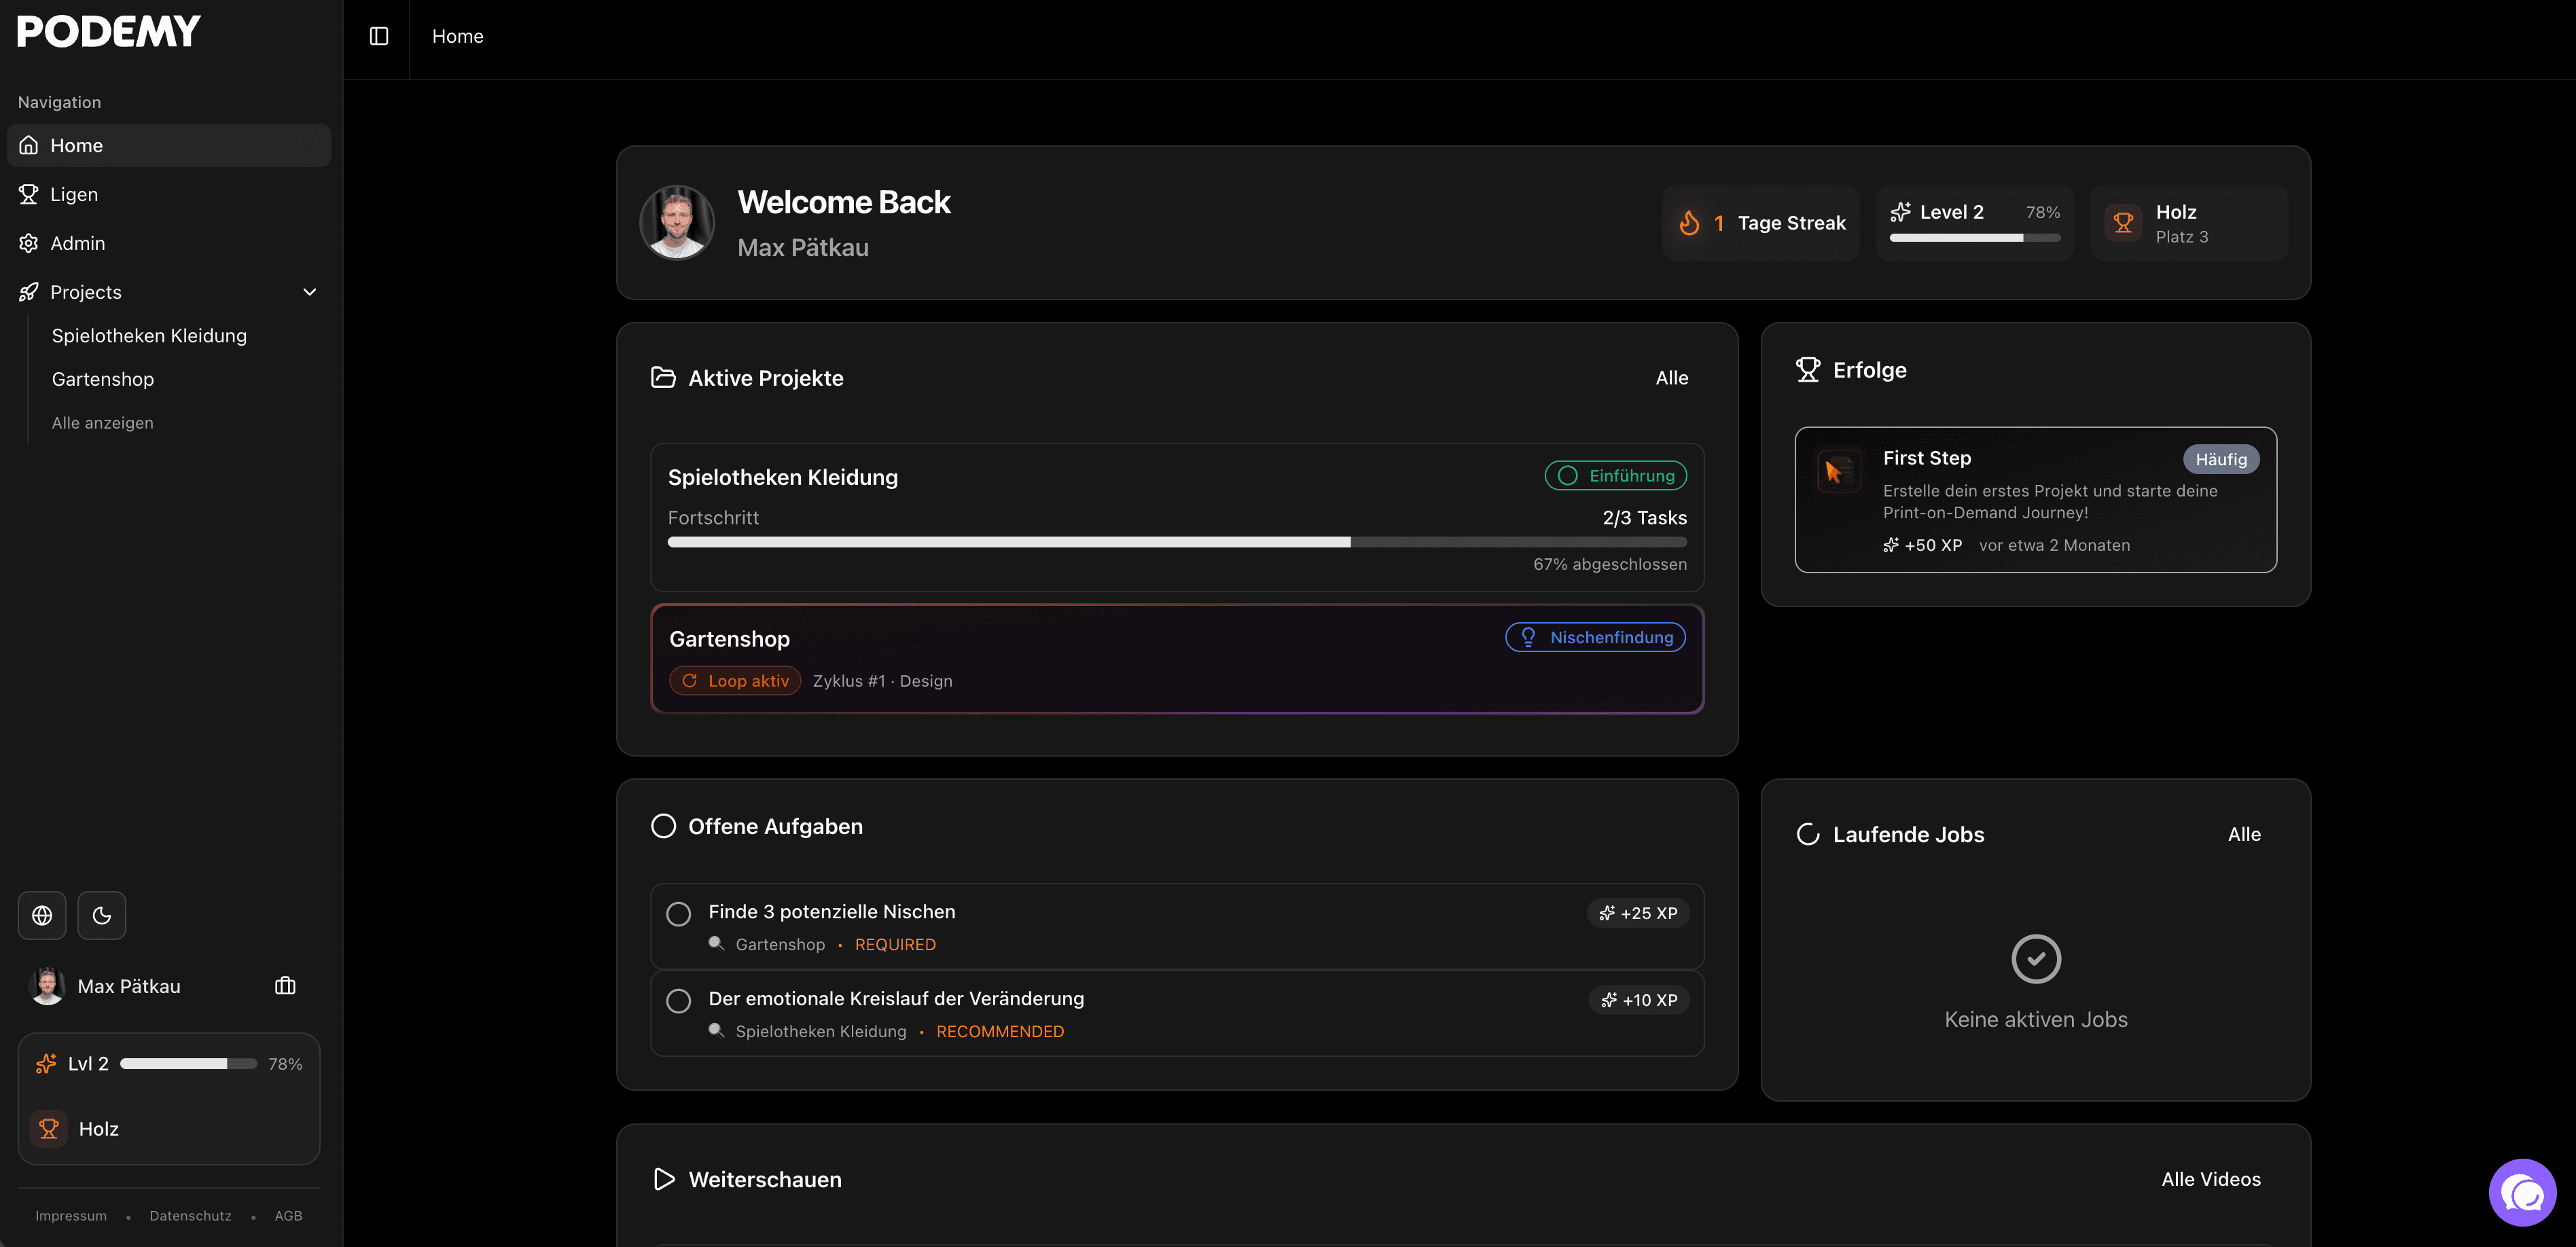The height and width of the screenshot is (1247, 2576).
Task: Open the Ligen section in the sidebar
Action: pos(74,194)
